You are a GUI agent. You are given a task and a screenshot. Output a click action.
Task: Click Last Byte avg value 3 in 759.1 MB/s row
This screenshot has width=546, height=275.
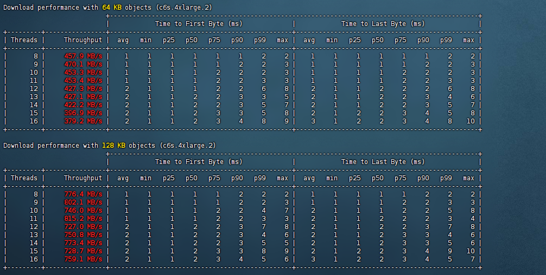[313, 259]
